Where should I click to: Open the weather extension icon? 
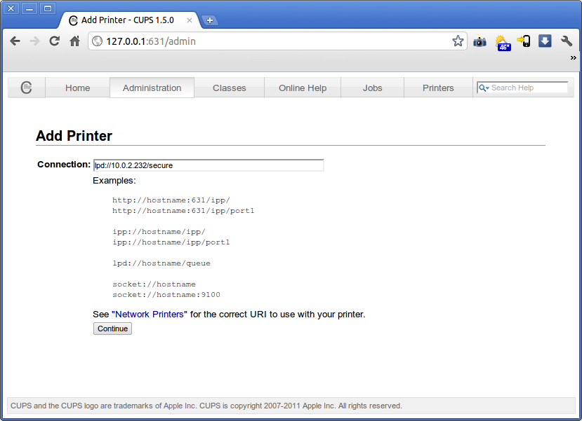[x=502, y=42]
